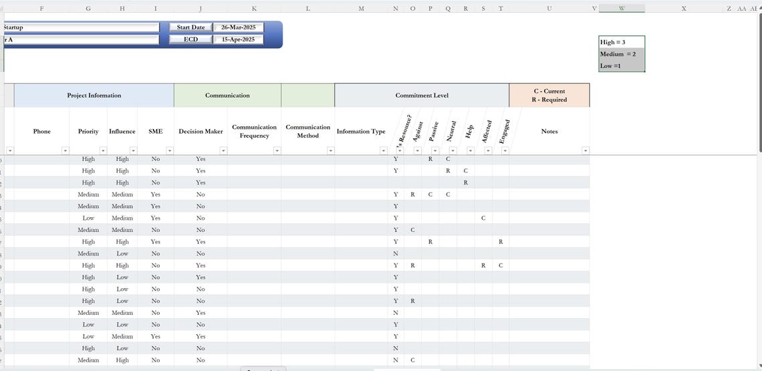Open the Against column filter arrow
Screen dimensions: 762x371
click(418, 150)
